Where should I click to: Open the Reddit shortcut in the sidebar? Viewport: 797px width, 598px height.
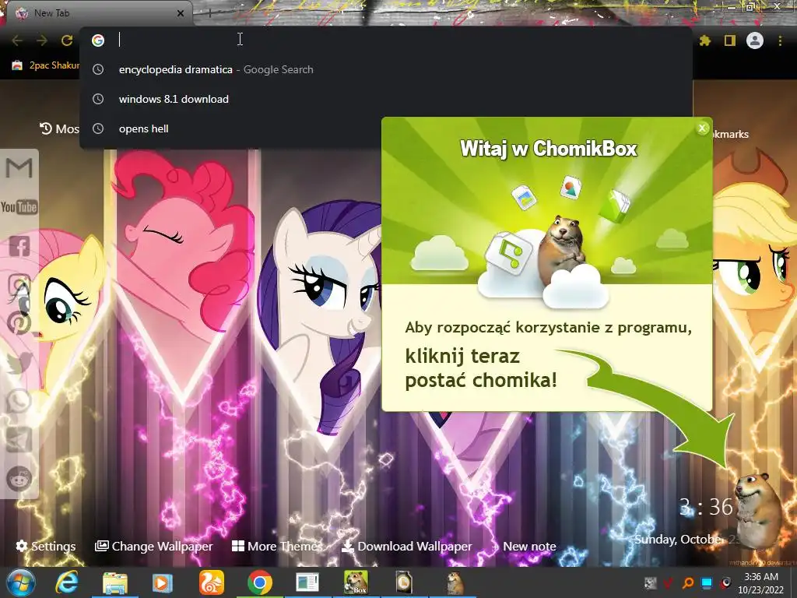click(x=19, y=479)
